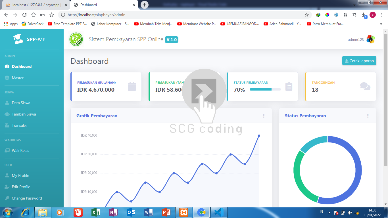Open Labor Komputer bookmark
The image size is (388, 218).
110,24
